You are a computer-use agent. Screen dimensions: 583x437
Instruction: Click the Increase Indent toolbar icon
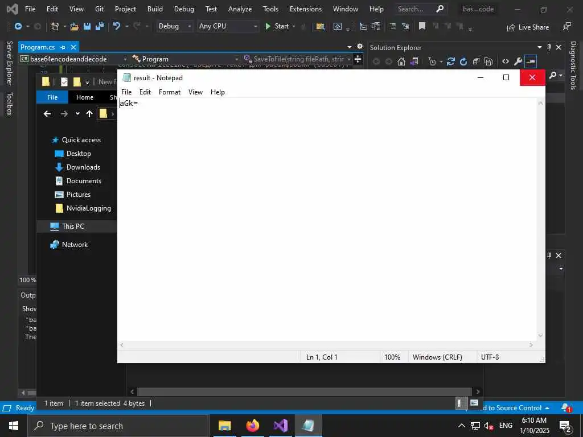pyautogui.click(x=393, y=26)
